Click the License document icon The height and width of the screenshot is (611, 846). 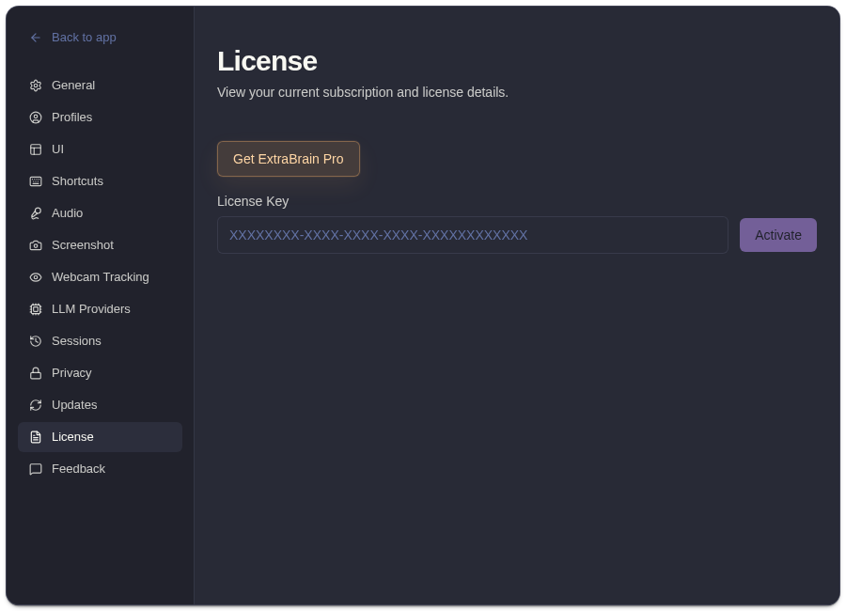click(36, 437)
